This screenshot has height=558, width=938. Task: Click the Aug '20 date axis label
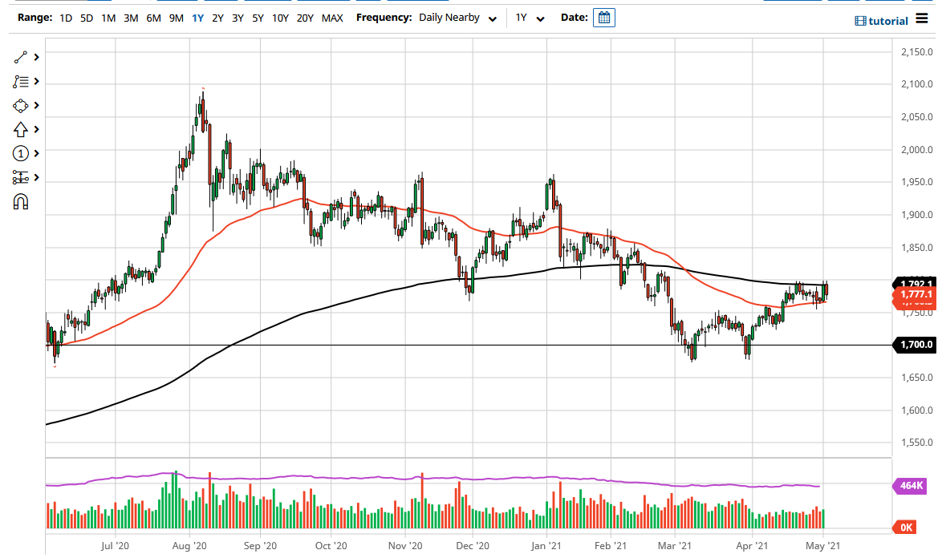(x=189, y=546)
